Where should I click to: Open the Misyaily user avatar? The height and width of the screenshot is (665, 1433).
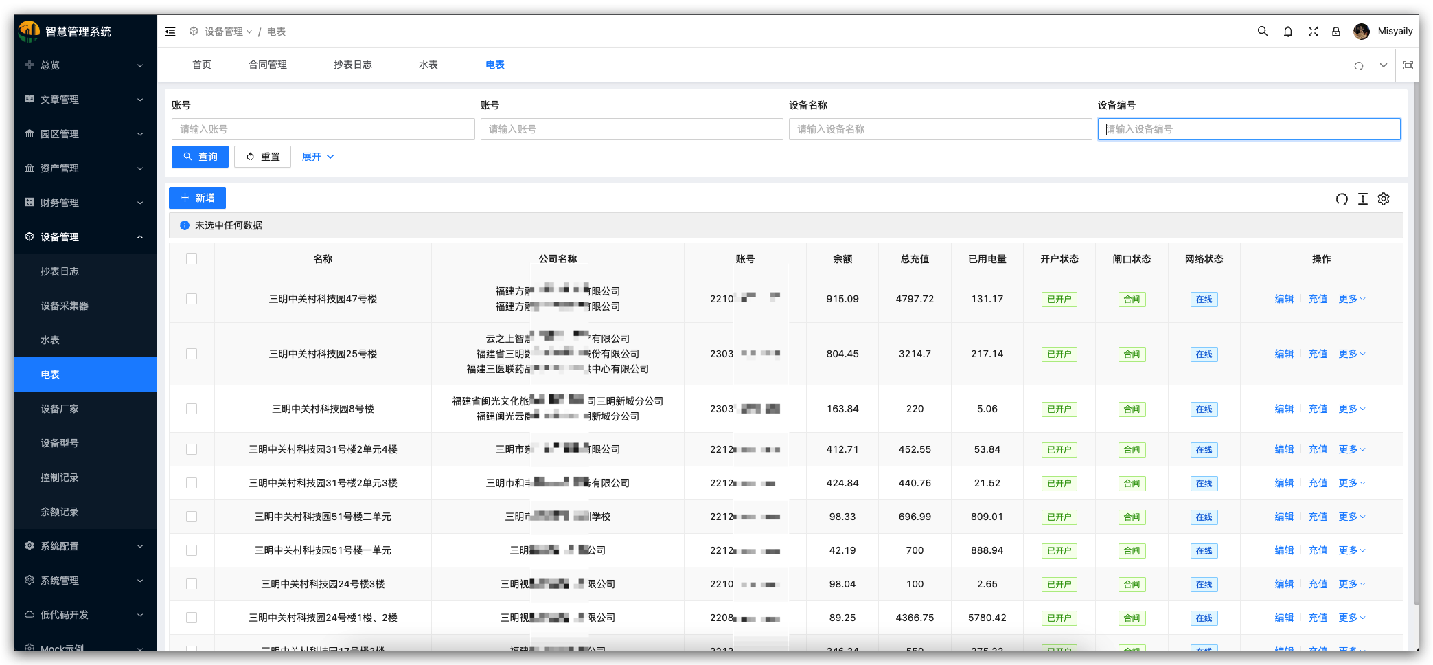tap(1362, 32)
